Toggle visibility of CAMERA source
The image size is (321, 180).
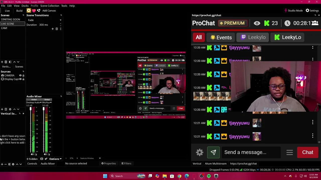[x=20, y=75]
